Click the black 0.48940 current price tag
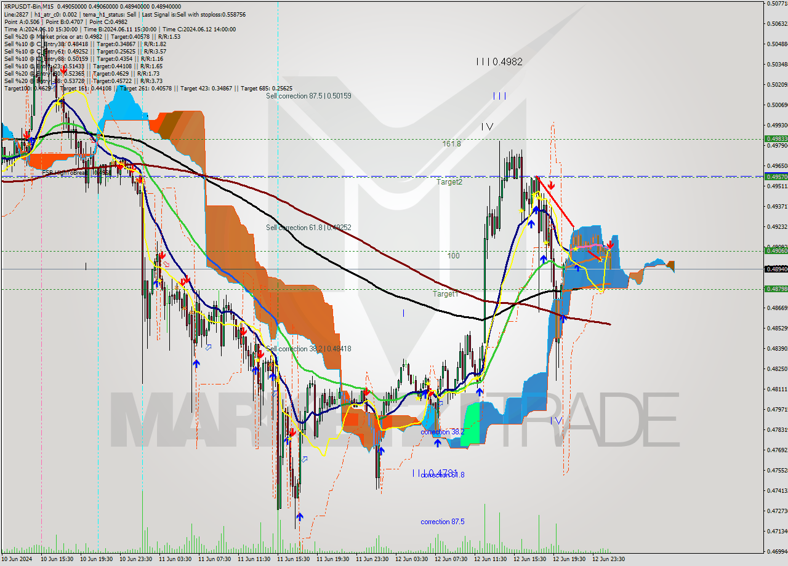Viewport: 788px width, 566px height. 776,269
